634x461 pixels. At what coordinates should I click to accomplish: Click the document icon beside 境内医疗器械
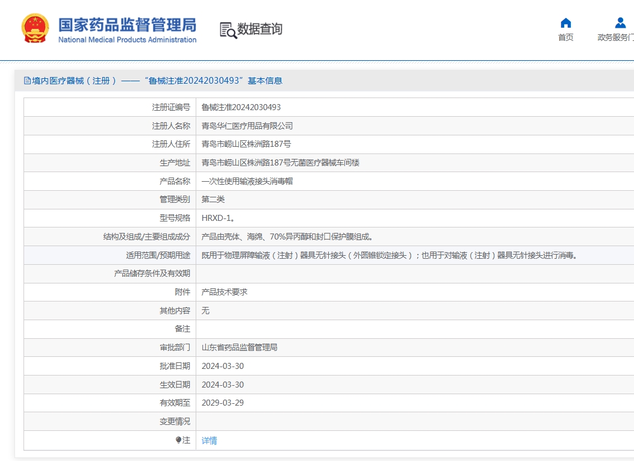(27, 81)
